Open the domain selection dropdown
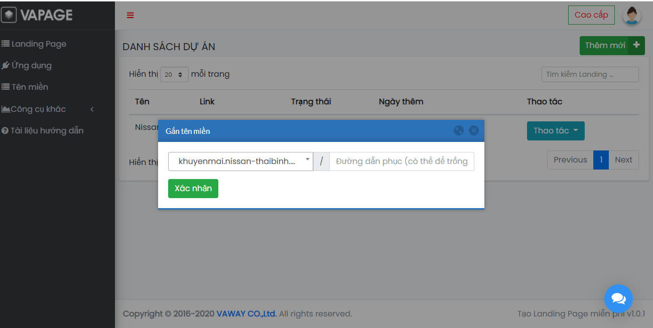The height and width of the screenshot is (328, 653). pyautogui.click(x=240, y=161)
